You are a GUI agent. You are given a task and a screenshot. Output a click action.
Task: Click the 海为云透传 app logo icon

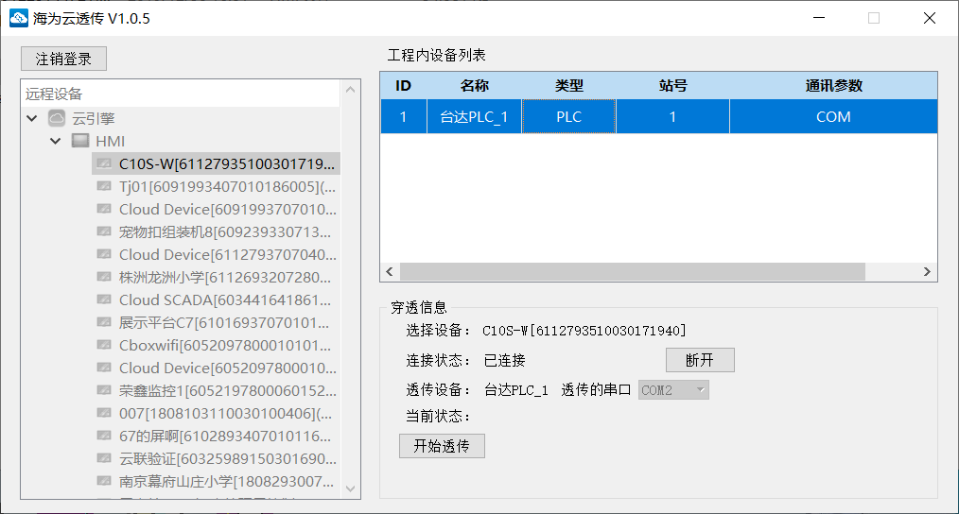click(x=18, y=18)
